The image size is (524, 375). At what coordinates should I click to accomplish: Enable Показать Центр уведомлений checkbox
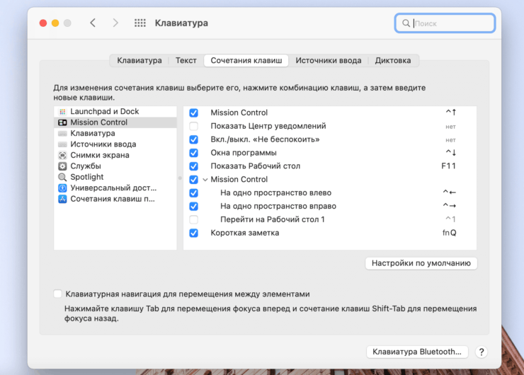(x=193, y=126)
